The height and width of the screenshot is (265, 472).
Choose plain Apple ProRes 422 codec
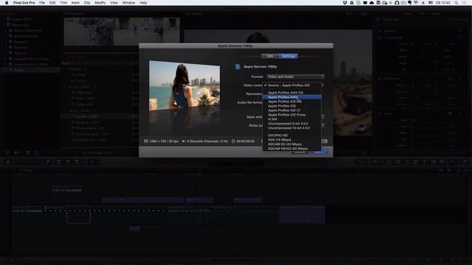(292, 106)
